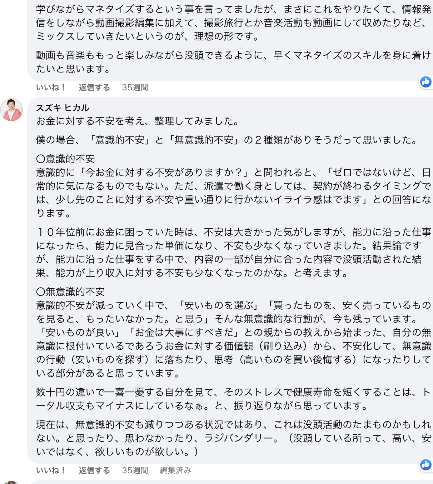Click the partially visible avatar of next commenter
Image resolution: width=433 pixels, height=484 pixels.
(11, 483)
